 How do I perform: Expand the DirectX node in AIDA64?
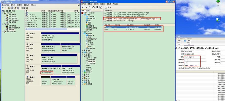coord(82,73)
